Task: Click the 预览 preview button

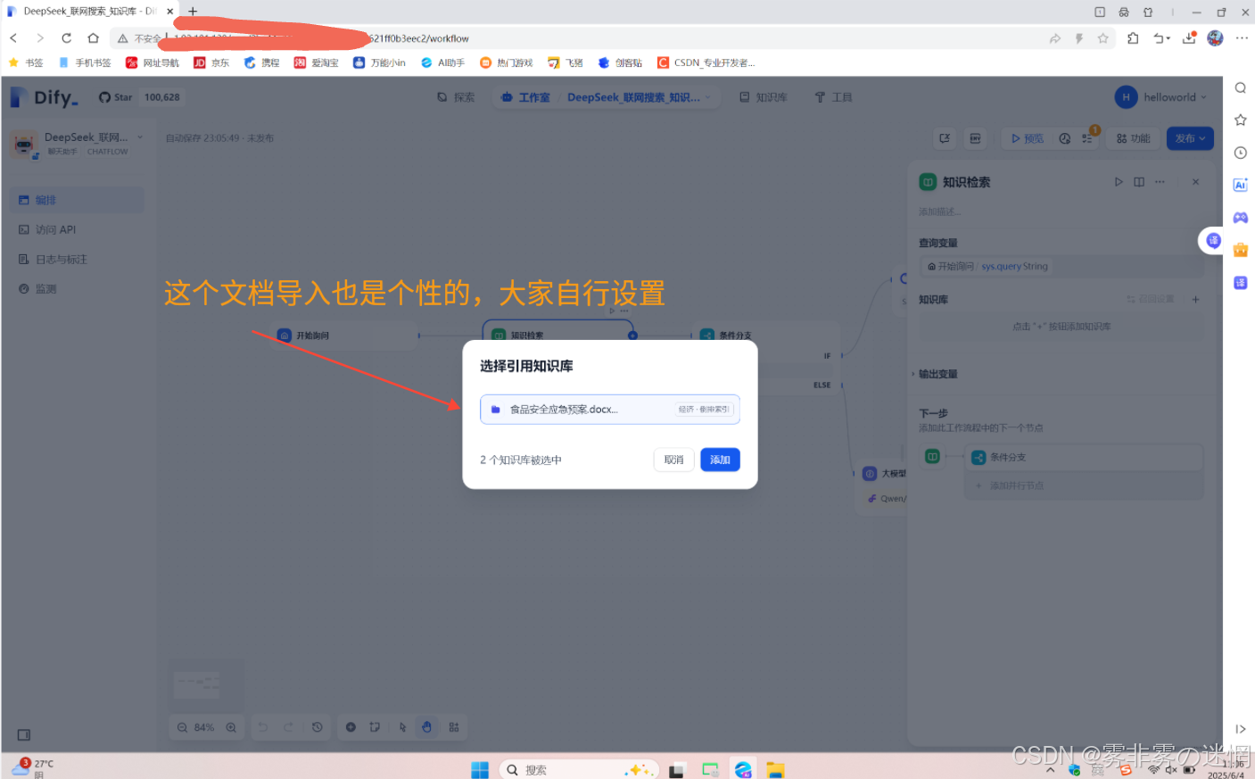Action: (x=1028, y=138)
